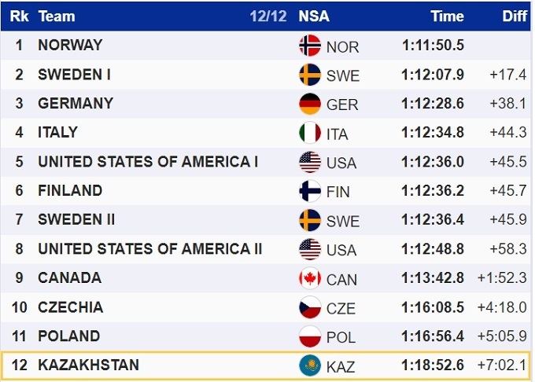The width and height of the screenshot is (535, 382).
Task: Open the SWEDEN II team entry
Action: coord(76,220)
